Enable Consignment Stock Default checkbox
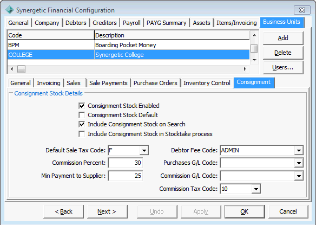The width and height of the screenshot is (316, 225). pos(82,115)
